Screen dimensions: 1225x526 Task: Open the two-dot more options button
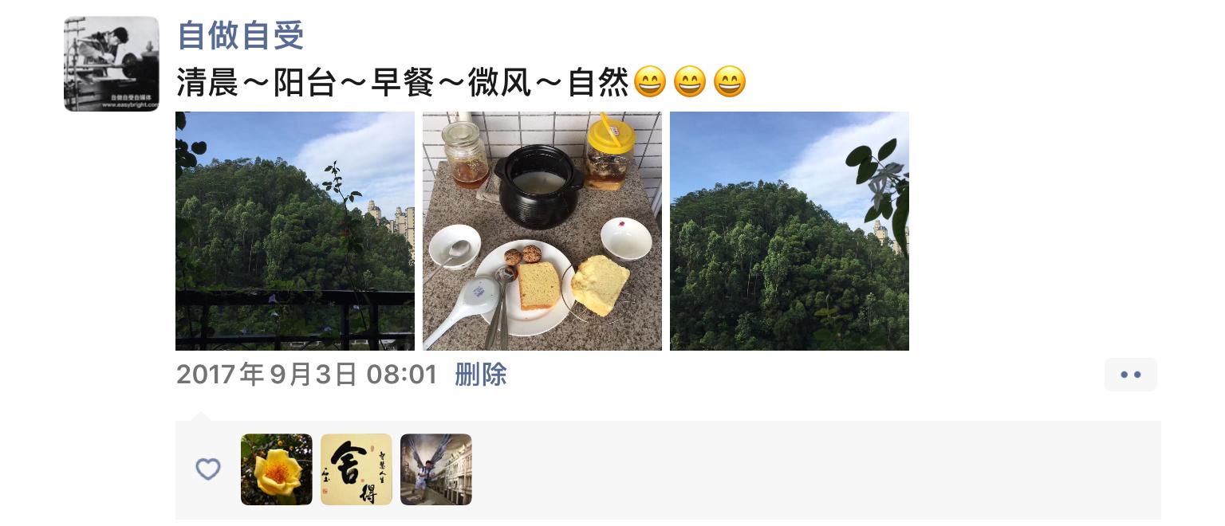point(1130,375)
